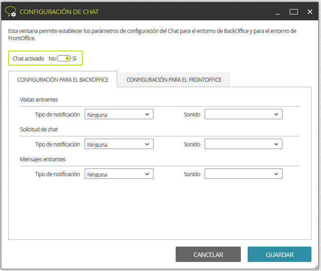Close the Configuración de Chat dialog
This screenshot has width=321, height=271.
310,12
